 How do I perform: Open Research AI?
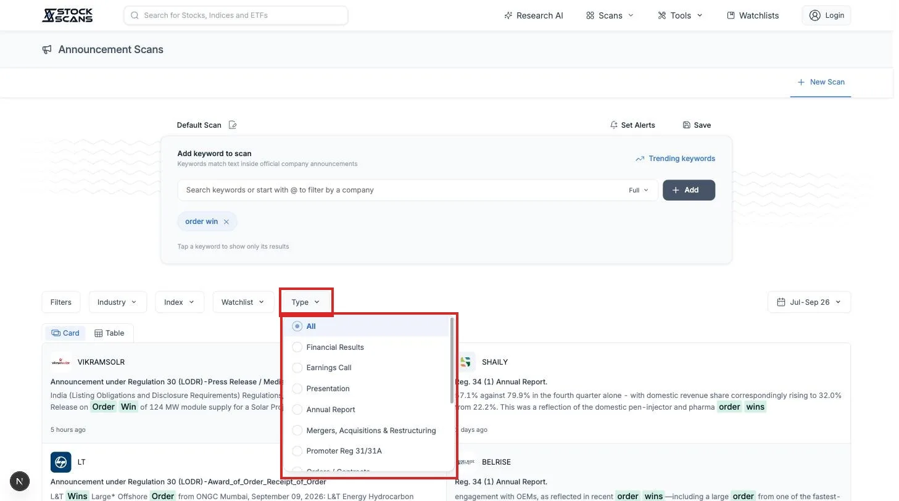point(534,15)
